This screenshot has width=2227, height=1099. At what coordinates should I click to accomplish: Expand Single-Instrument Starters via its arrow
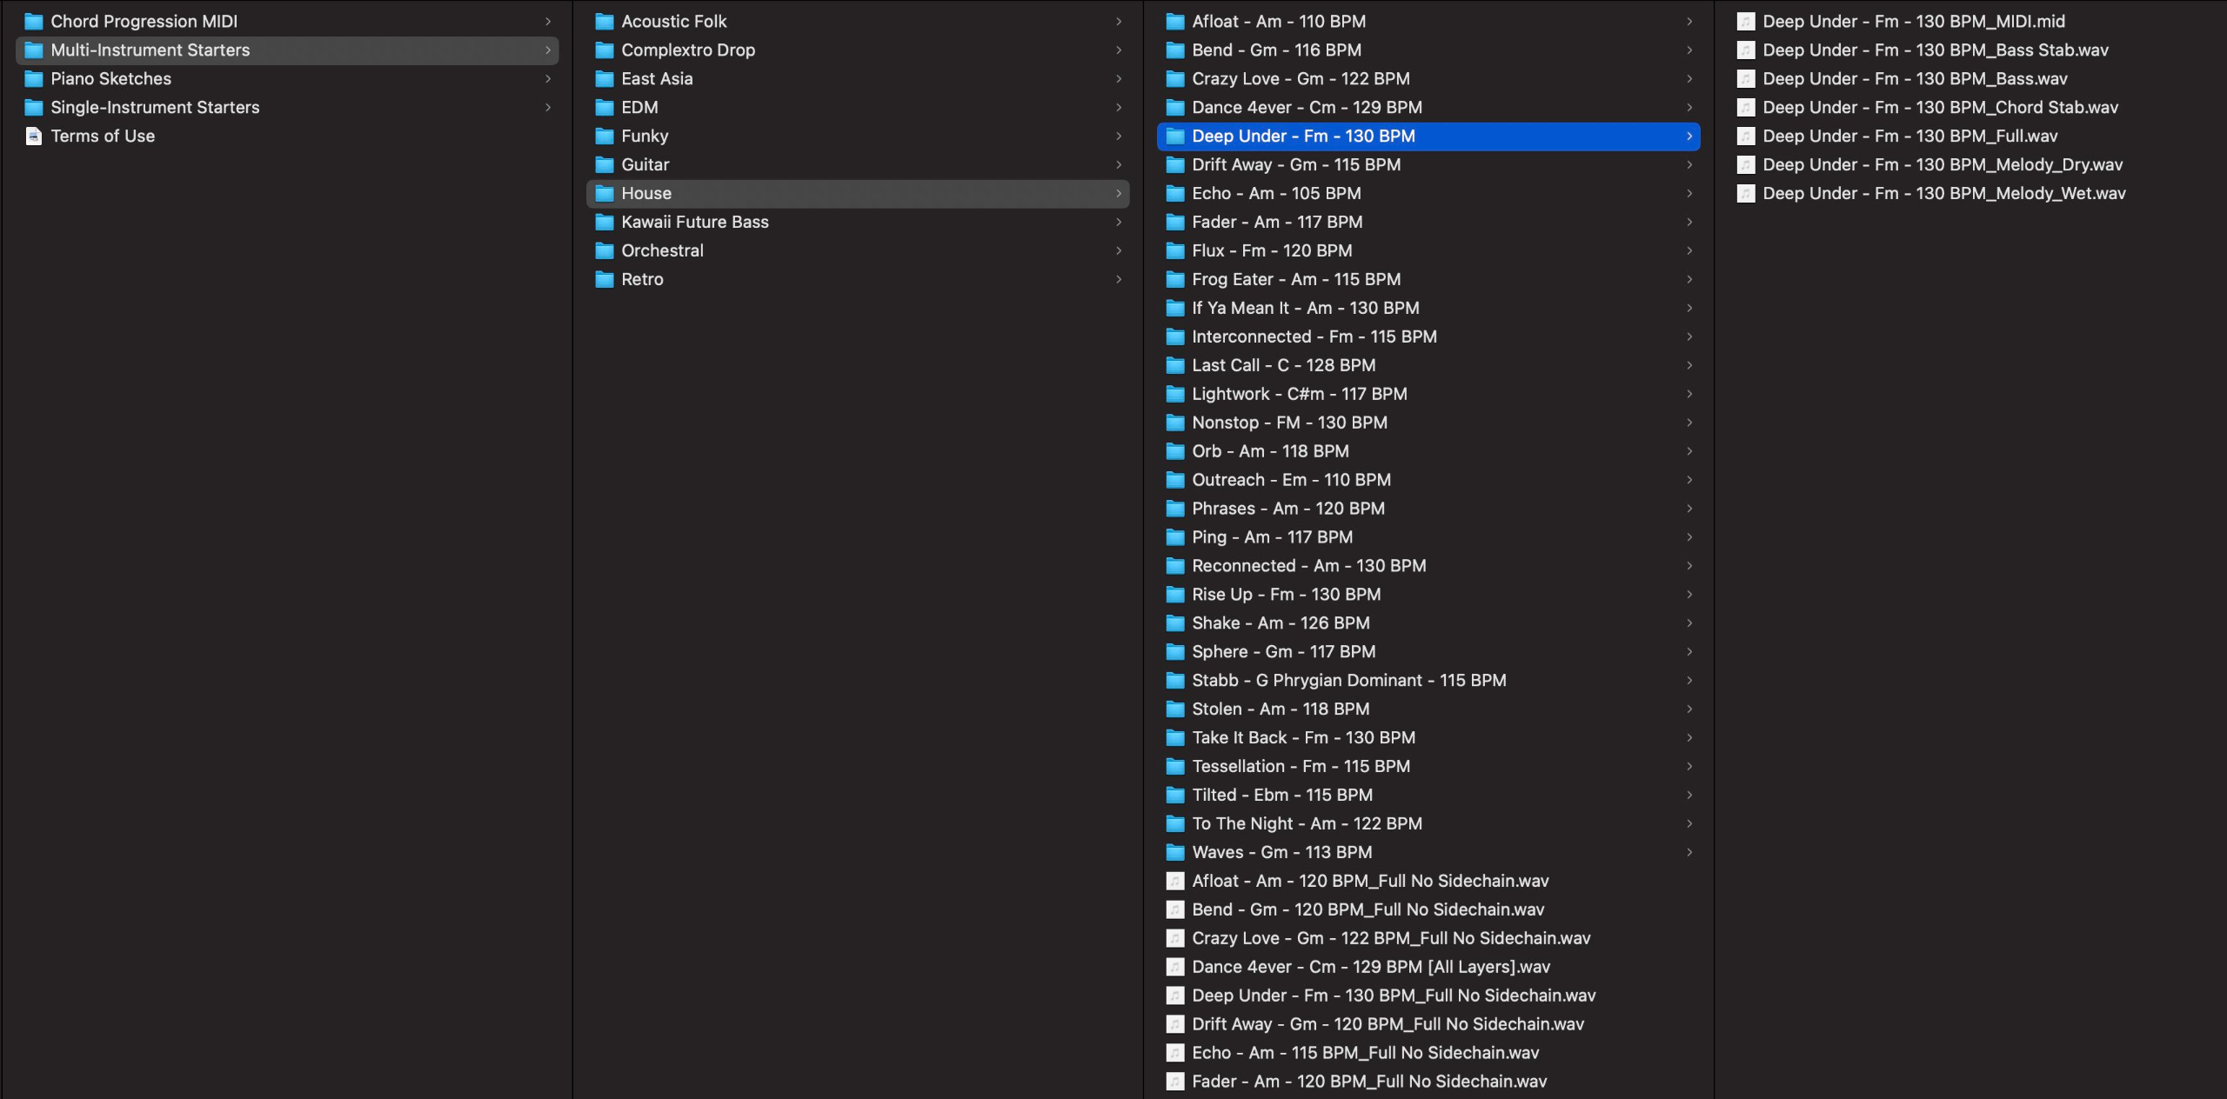pos(548,108)
